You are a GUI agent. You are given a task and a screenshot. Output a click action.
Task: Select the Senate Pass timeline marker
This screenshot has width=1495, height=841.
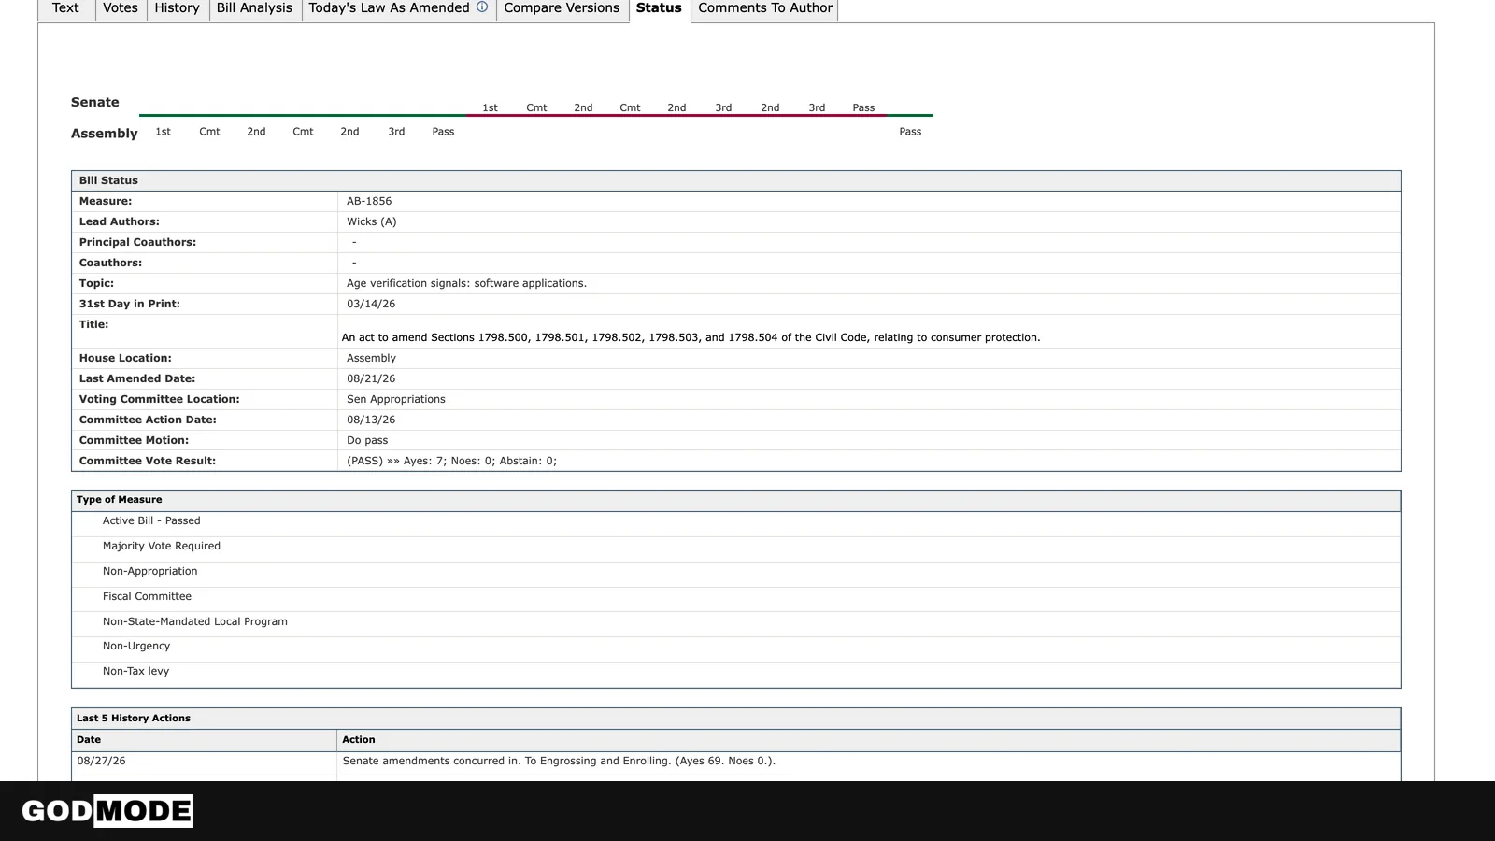(863, 108)
